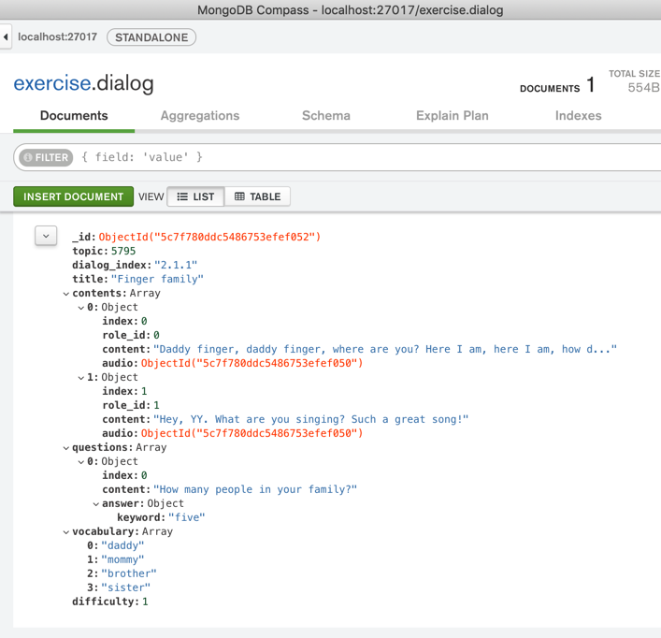This screenshot has height=638, width=661.
Task: Click the role_id value under contents item 1
Action: [156, 405]
